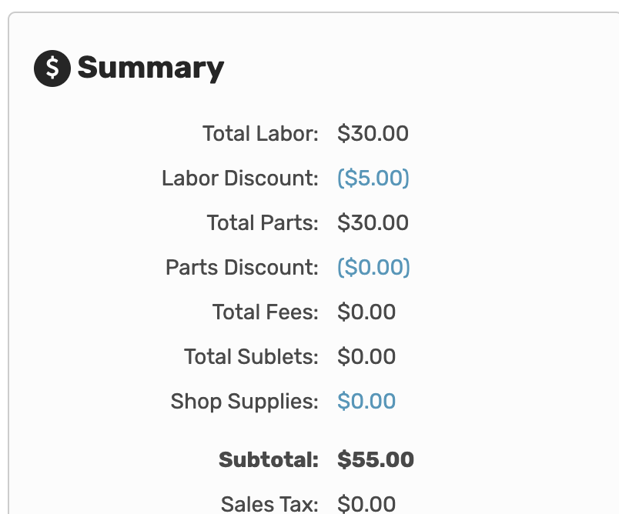This screenshot has height=514, width=619.
Task: Select the Sales Tax $0.00 value
Action: pyautogui.click(x=366, y=504)
